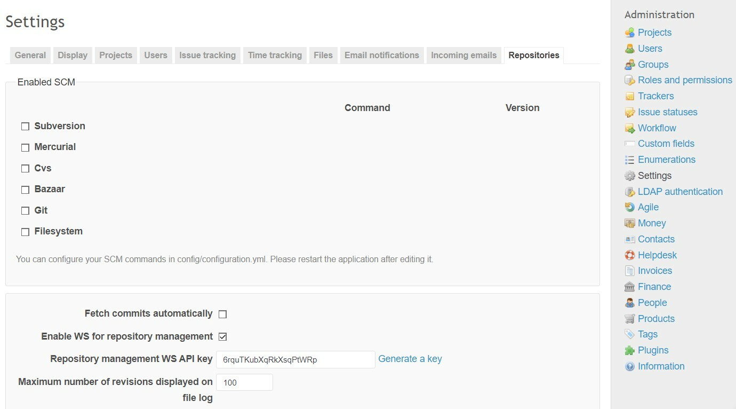Enable the Subversion SCM checkbox
This screenshot has width=736, height=409.
click(x=25, y=127)
